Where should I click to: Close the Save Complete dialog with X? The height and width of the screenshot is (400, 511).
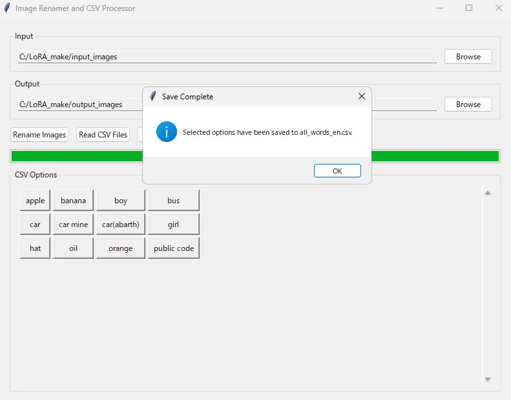point(362,97)
